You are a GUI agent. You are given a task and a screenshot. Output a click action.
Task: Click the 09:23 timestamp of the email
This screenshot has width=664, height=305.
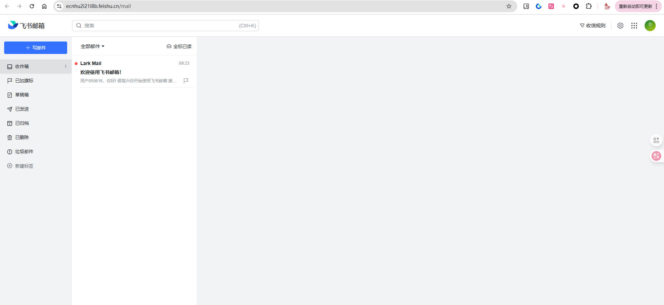(184, 63)
